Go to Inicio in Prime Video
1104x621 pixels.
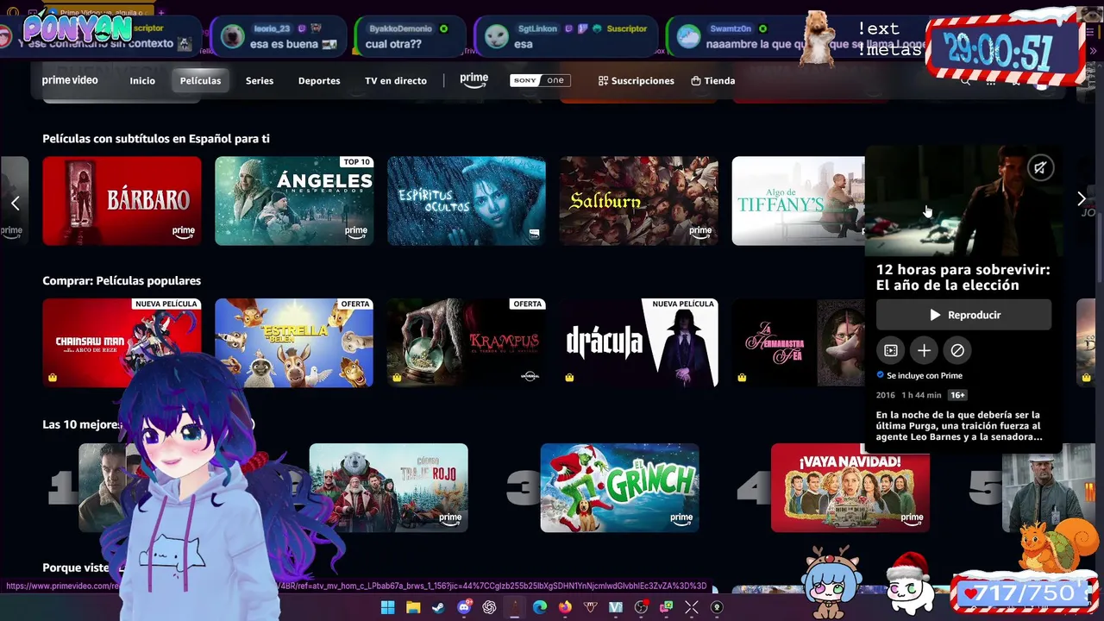click(x=142, y=80)
